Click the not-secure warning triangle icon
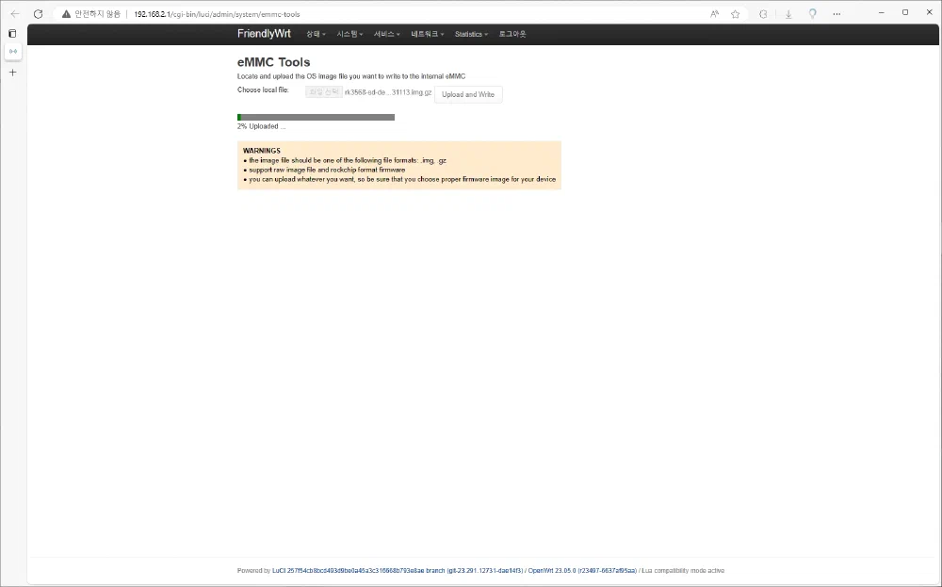The width and height of the screenshot is (942, 587). (66, 14)
